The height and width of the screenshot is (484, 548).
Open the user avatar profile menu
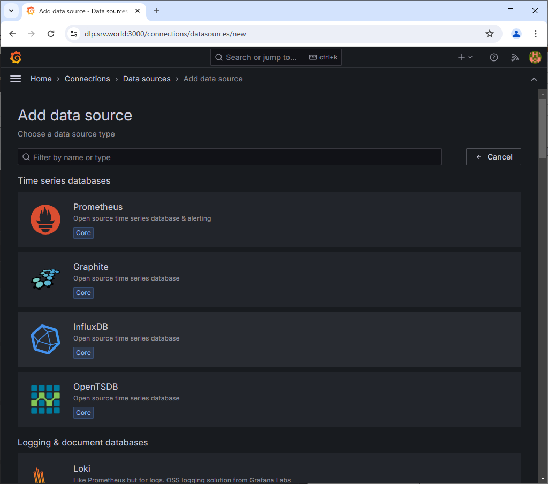535,57
